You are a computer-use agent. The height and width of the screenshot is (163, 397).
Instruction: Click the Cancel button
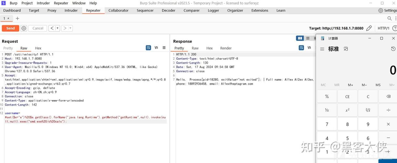point(38,28)
